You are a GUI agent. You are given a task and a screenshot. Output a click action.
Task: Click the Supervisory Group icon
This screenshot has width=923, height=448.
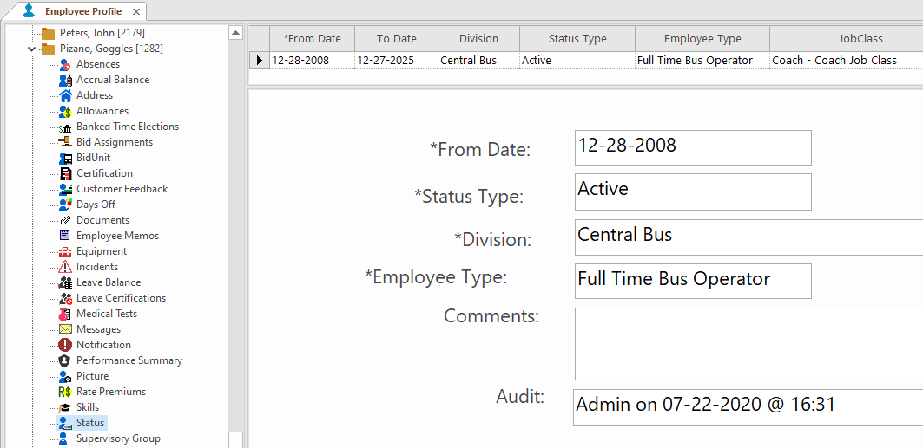[65, 438]
